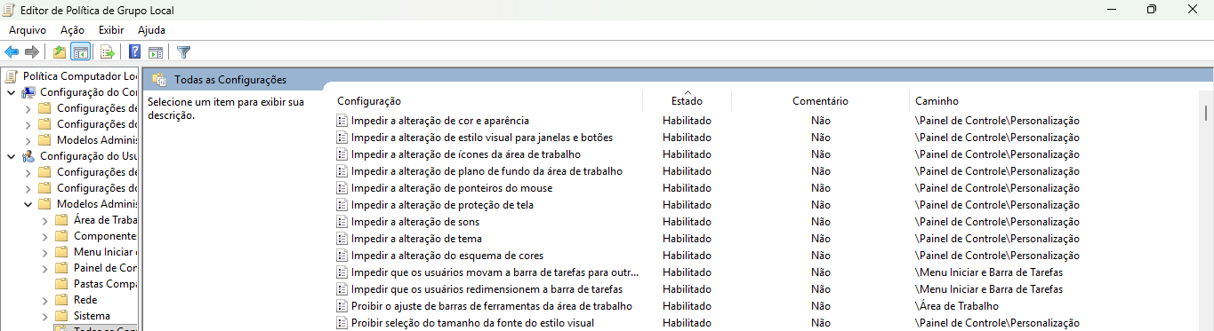
Task: Select the Rede tree folder
Action: click(x=85, y=300)
